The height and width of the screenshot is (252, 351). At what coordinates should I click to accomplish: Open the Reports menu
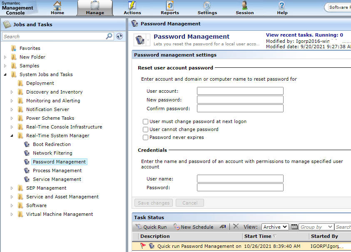click(170, 8)
